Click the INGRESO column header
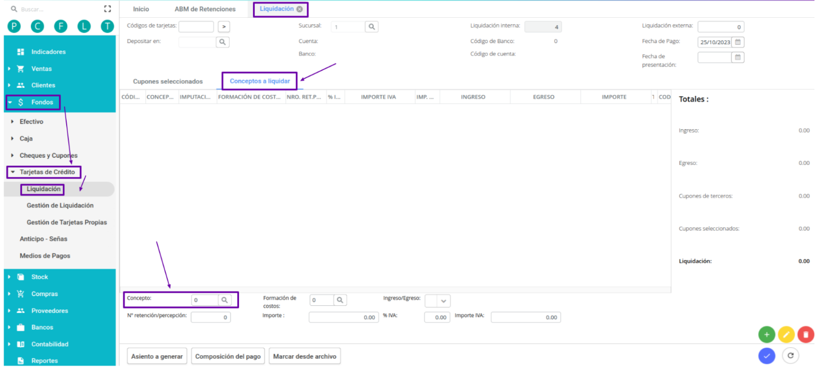 tap(473, 97)
